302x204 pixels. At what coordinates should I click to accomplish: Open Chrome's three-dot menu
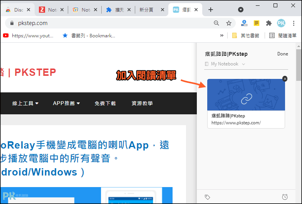294,23
